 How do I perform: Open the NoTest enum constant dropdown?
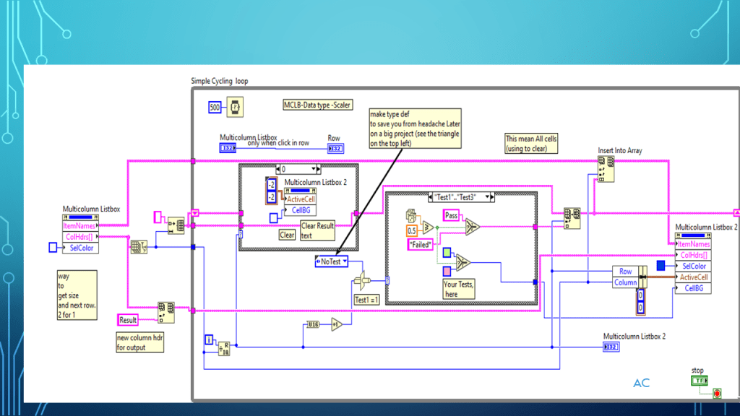coord(345,261)
